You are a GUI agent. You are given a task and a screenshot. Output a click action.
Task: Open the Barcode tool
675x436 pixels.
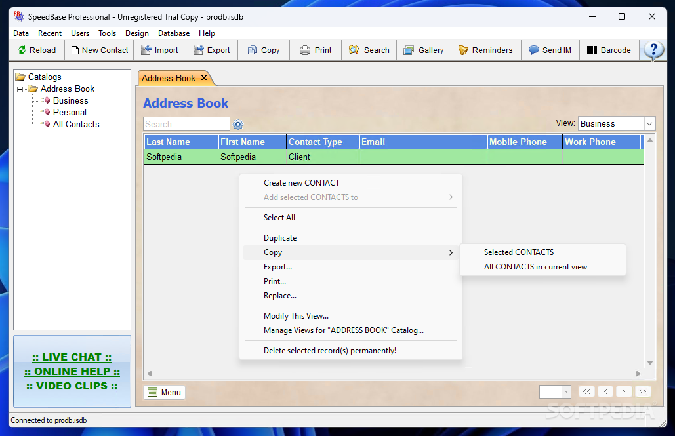coord(609,50)
